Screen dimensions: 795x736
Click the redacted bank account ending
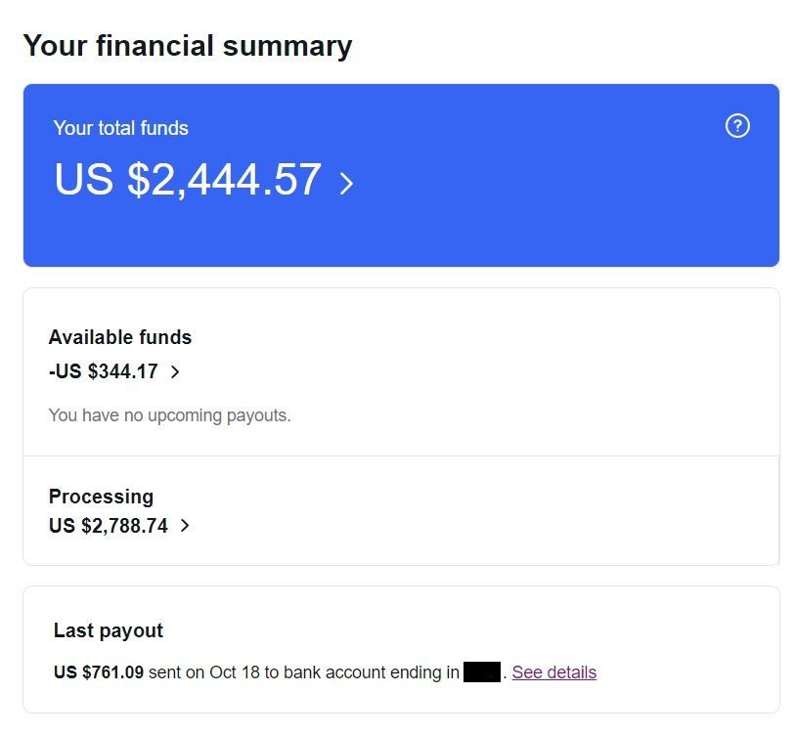[x=481, y=671]
